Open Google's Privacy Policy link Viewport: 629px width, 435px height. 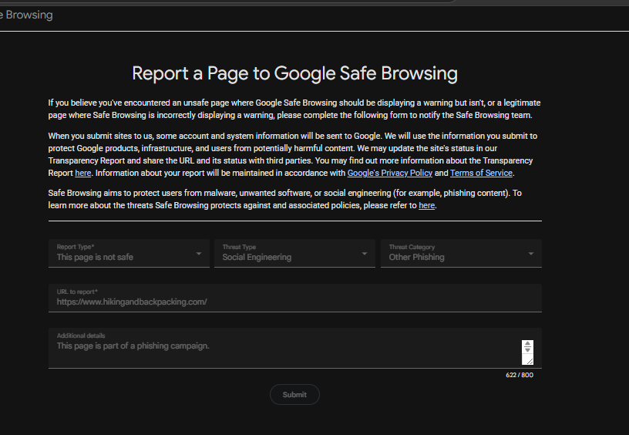389,173
